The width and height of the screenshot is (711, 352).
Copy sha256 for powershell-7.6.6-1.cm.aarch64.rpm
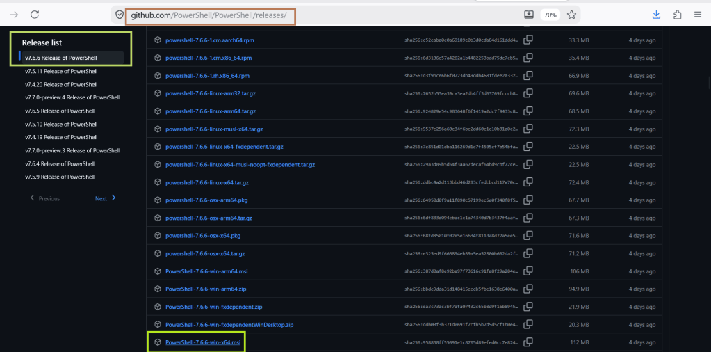click(528, 40)
